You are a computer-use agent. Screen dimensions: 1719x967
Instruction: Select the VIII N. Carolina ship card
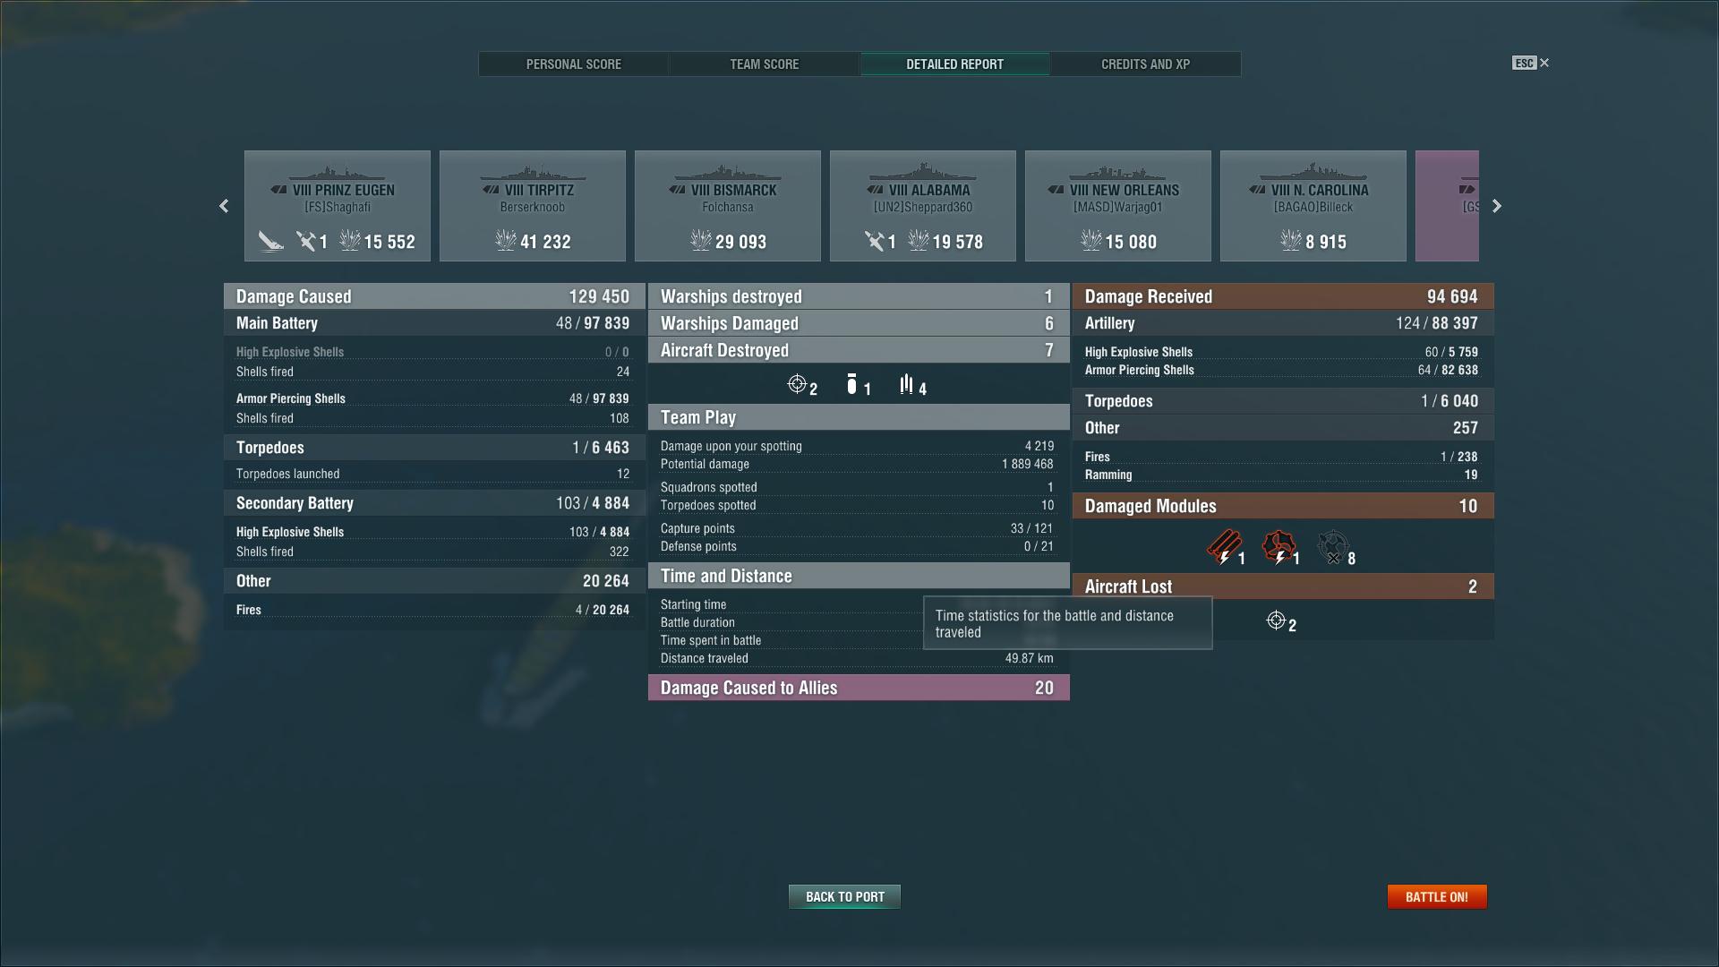(x=1313, y=206)
